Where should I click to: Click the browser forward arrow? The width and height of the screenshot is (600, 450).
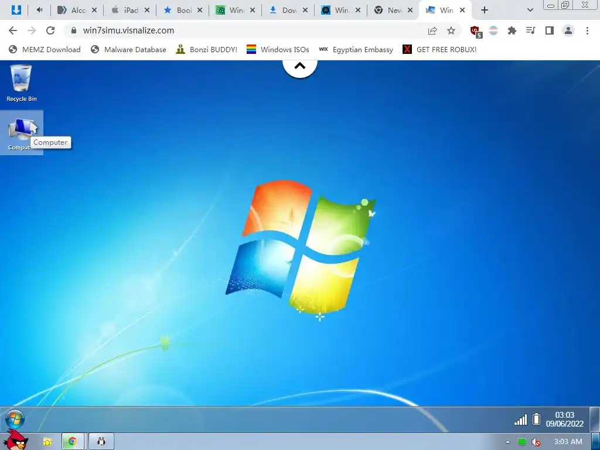(32, 30)
